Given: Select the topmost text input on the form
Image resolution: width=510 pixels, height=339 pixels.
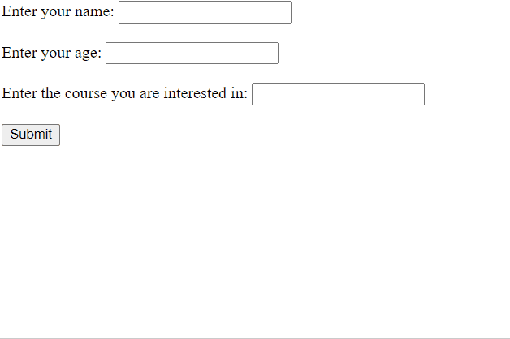Looking at the screenshot, I should 205,12.
